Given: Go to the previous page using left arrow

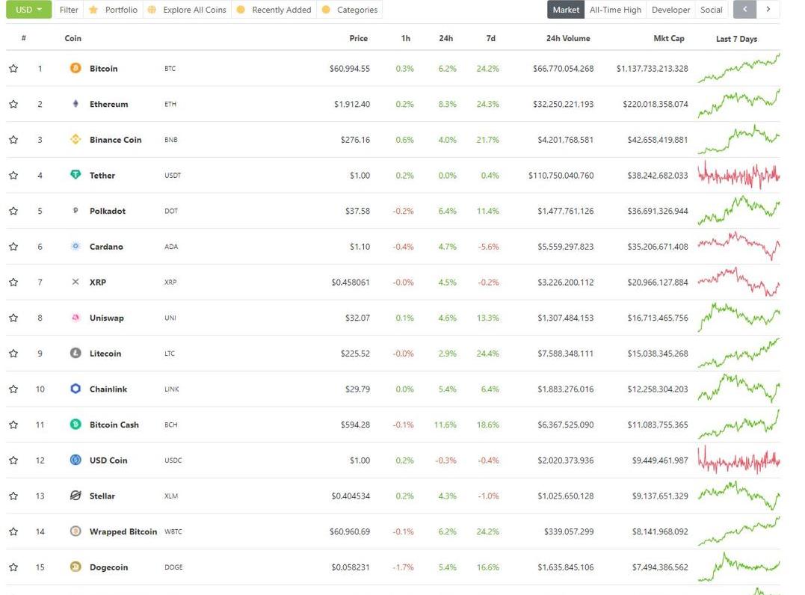Looking at the screenshot, I should (744, 9).
